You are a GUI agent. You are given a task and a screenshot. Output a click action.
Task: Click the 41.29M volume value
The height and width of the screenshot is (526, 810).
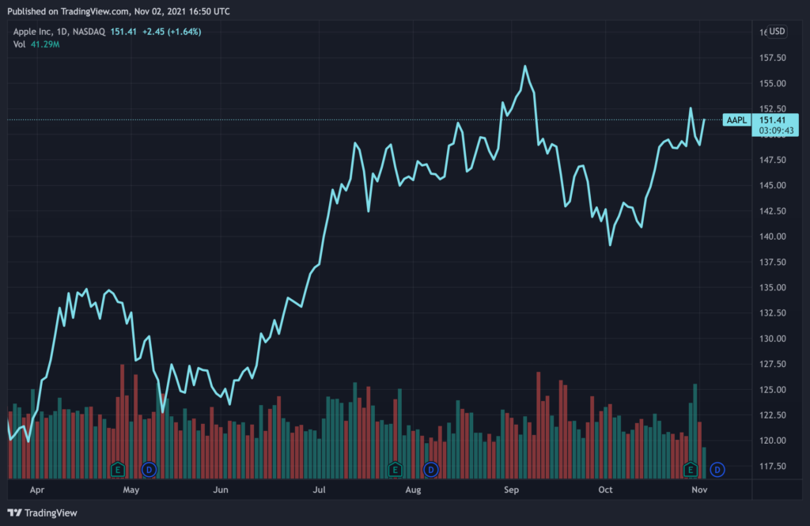click(45, 44)
